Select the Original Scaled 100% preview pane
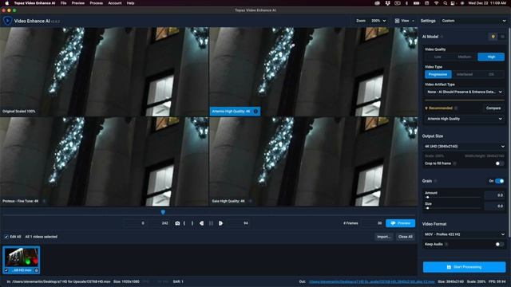The width and height of the screenshot is (511, 287). 105,72
